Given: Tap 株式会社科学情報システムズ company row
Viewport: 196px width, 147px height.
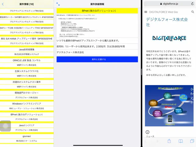Looking at the screenshot, I should (x=27, y=54).
